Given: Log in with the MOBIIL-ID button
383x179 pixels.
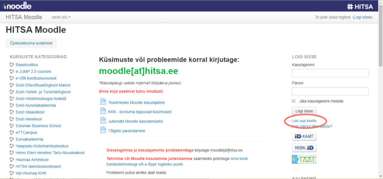Looking at the screenshot, I should click(304, 148).
